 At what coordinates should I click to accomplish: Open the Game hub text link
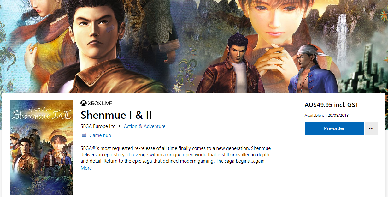tap(100, 135)
